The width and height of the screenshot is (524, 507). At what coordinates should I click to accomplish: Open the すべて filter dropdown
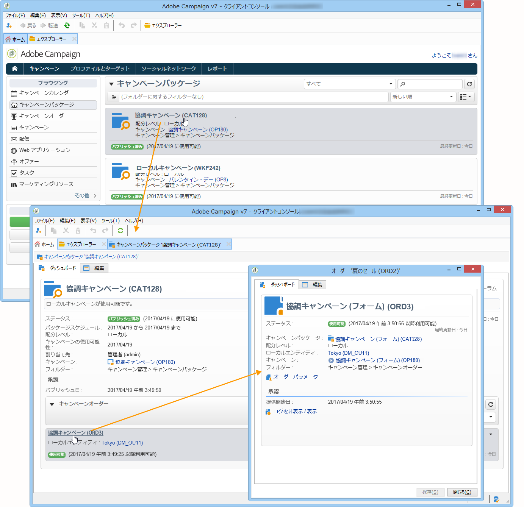click(x=350, y=84)
